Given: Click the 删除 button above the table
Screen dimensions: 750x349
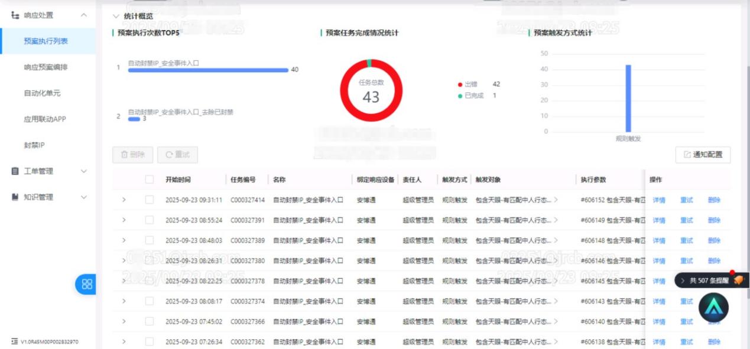Looking at the screenshot, I should click(x=132, y=155).
